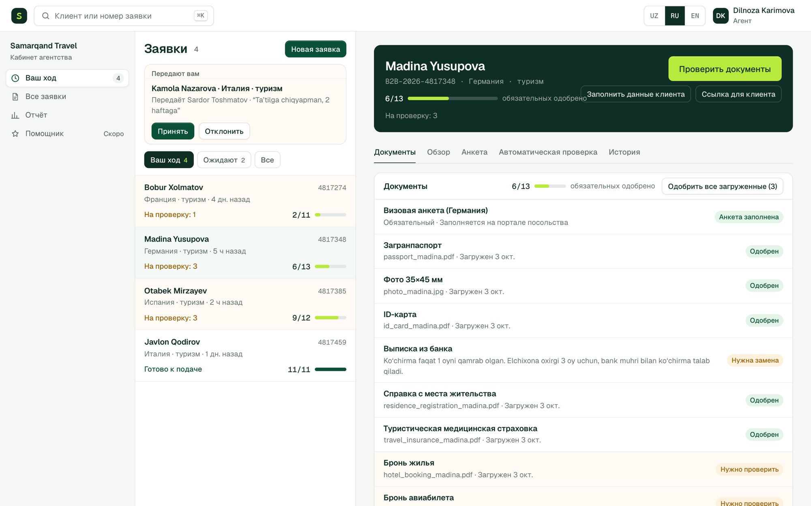Open Ваш ход clock icon in sidebar

[15, 78]
